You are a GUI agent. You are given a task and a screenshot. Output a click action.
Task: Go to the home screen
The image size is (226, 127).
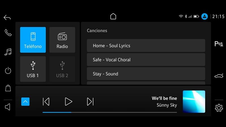[113, 16]
